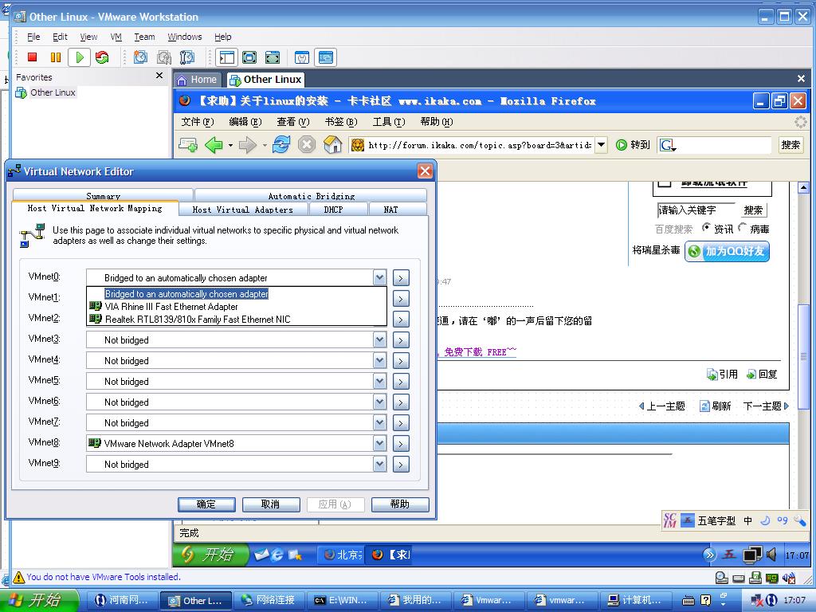
Task: Switch to Automatic Bridging tab
Action: [x=312, y=196]
